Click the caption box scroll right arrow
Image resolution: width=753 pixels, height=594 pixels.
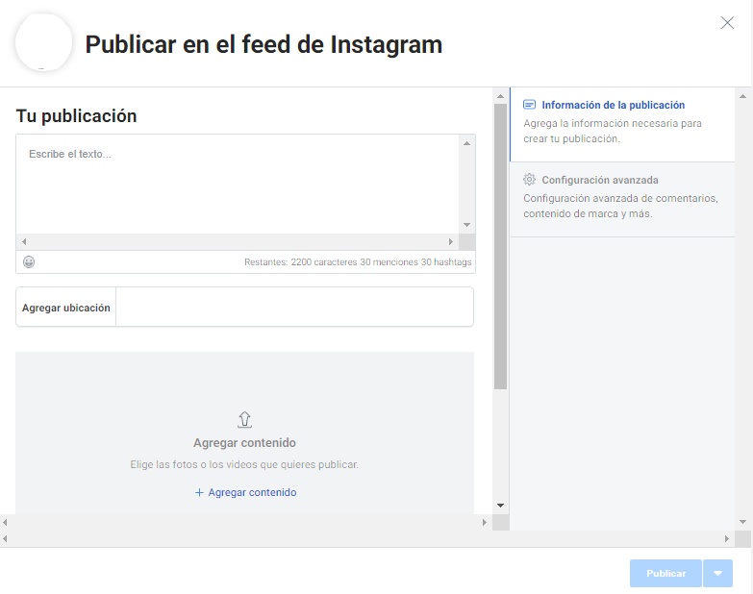pyautogui.click(x=450, y=242)
